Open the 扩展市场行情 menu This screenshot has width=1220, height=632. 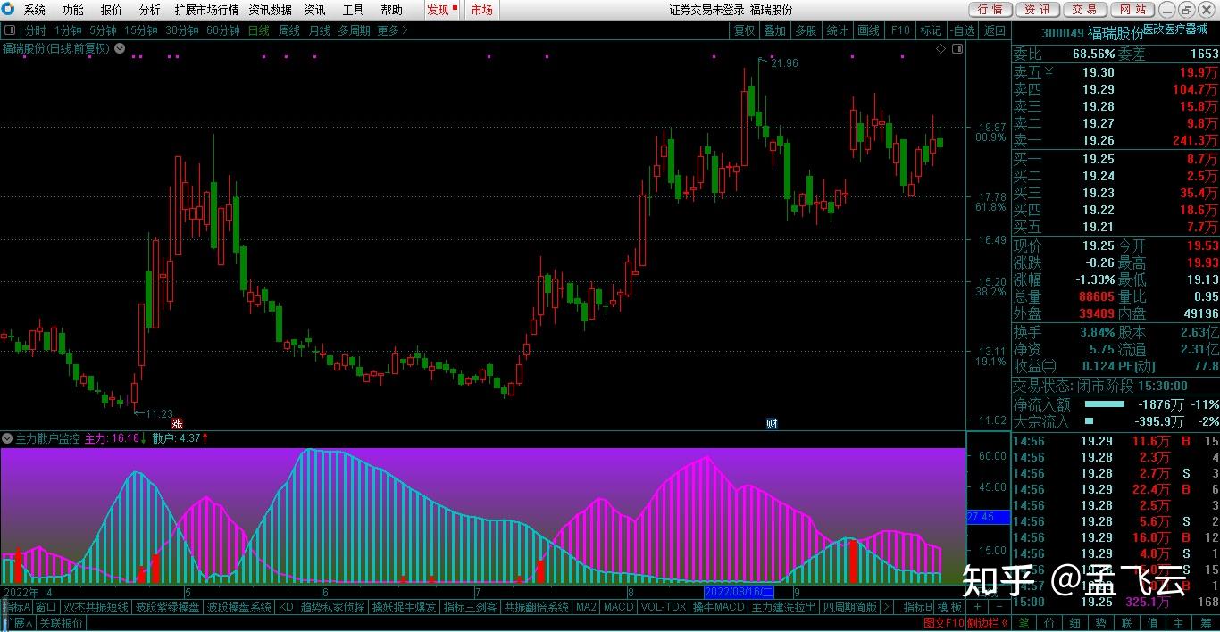tap(206, 10)
